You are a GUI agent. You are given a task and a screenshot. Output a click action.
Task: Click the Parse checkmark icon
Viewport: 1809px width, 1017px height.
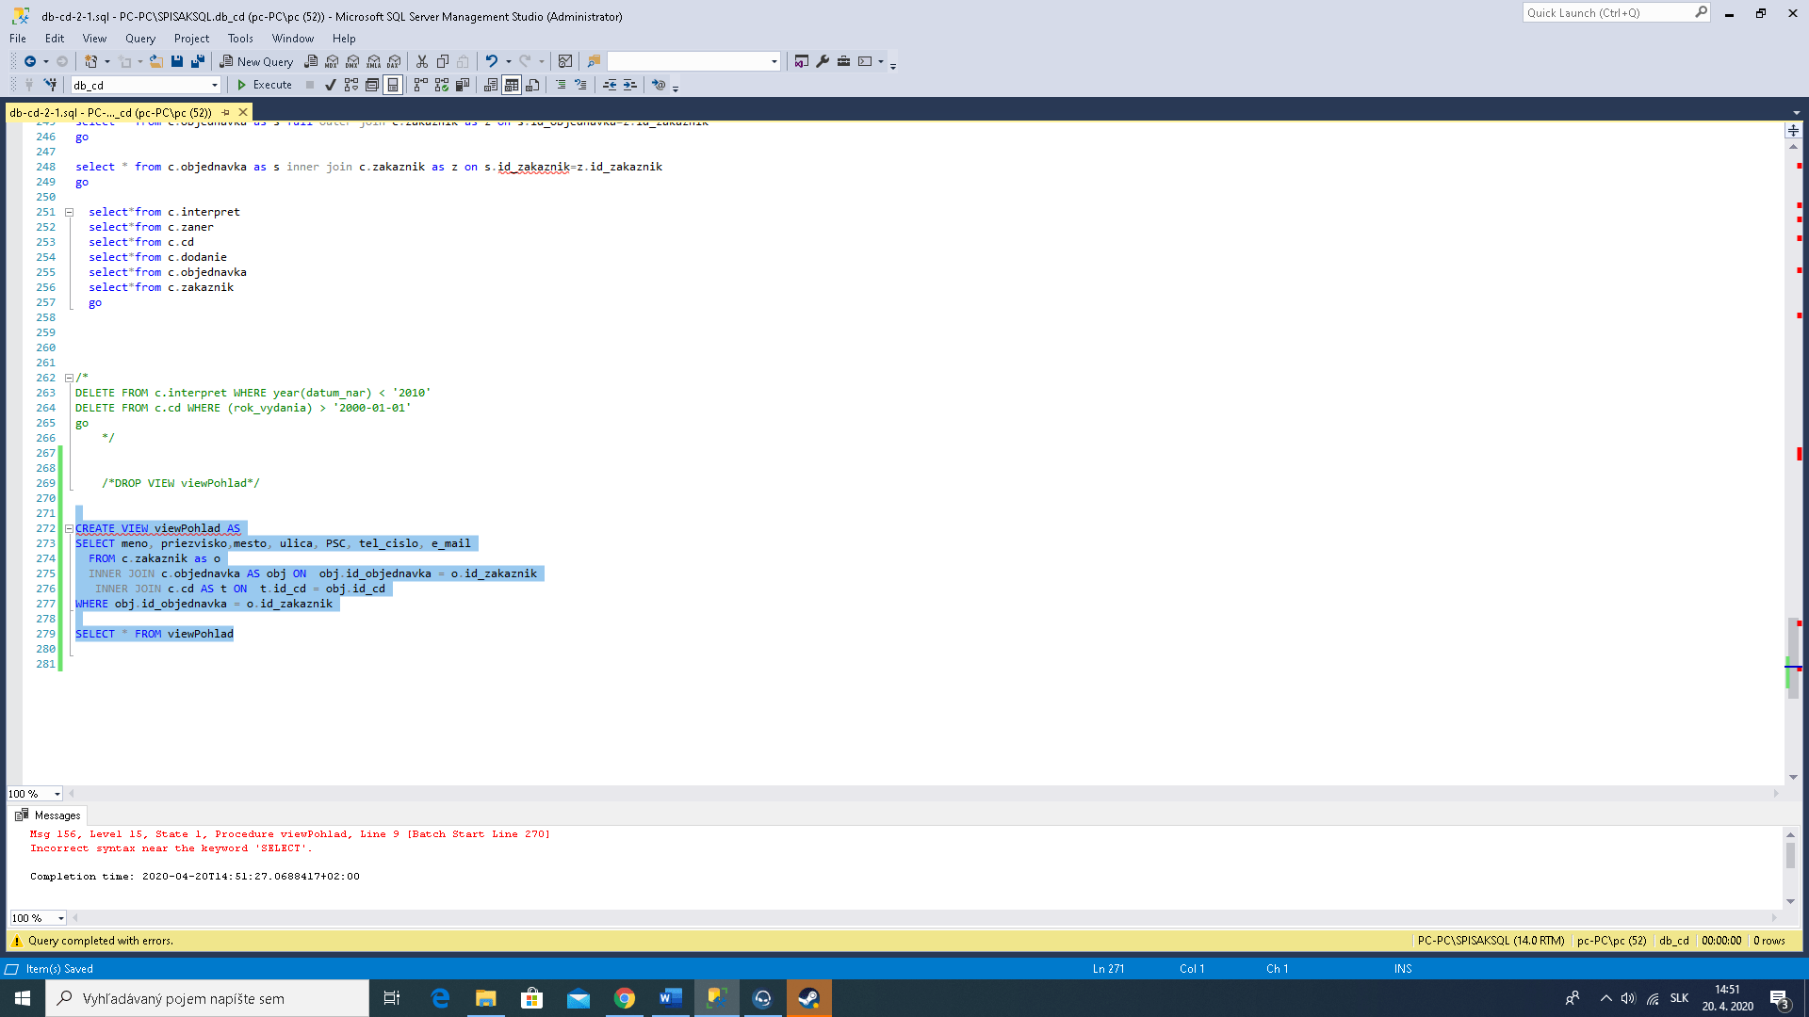pyautogui.click(x=331, y=85)
